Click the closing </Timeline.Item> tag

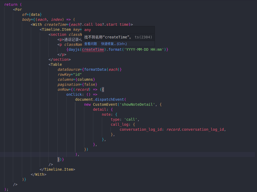point(57,169)
